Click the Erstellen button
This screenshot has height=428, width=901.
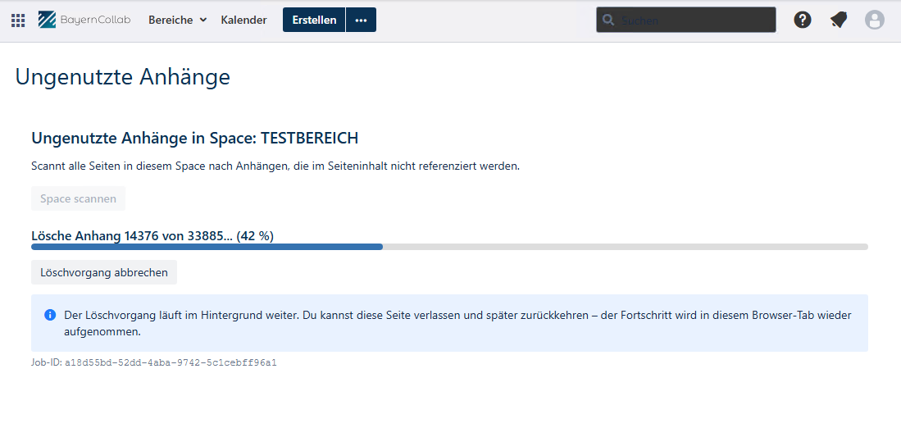(314, 20)
